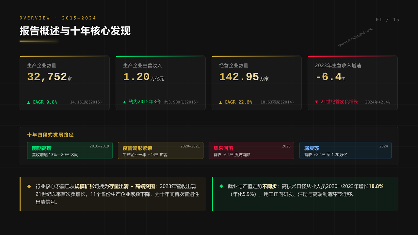The image size is (418, 235).
Task: Click the 2024 period label
Action: pos(384,146)
